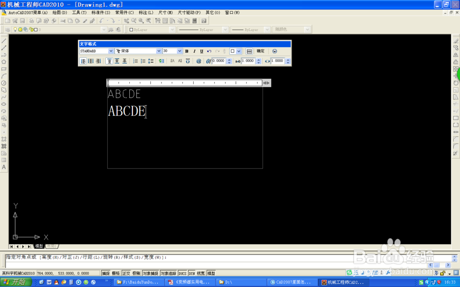Open 标注(L) menu
Screen dimensions: 460x287
[146, 12]
